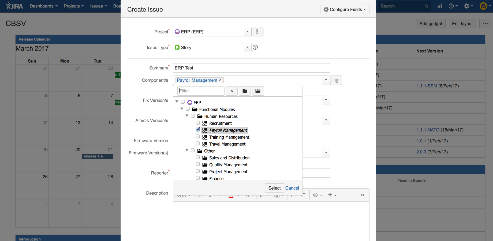Expand the Configure Fields dropdown
The height and width of the screenshot is (241, 493).
tap(345, 9)
